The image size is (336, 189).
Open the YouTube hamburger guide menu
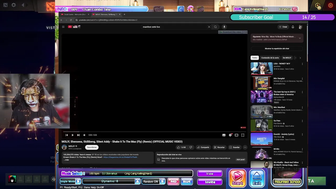click(63, 27)
